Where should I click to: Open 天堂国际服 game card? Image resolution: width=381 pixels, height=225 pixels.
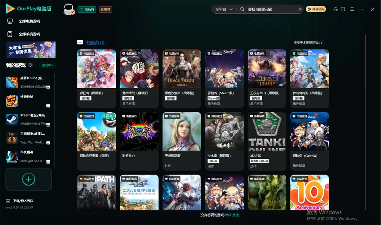click(x=182, y=141)
